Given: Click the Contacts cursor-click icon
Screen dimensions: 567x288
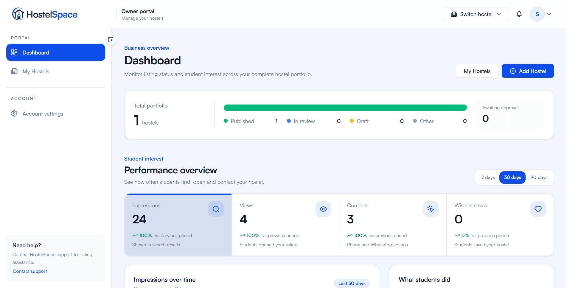Looking at the screenshot, I should click(431, 209).
